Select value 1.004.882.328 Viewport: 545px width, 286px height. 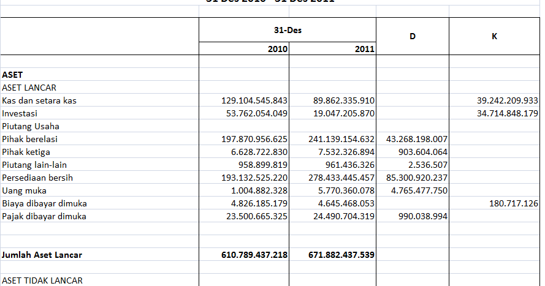pyautogui.click(x=259, y=190)
